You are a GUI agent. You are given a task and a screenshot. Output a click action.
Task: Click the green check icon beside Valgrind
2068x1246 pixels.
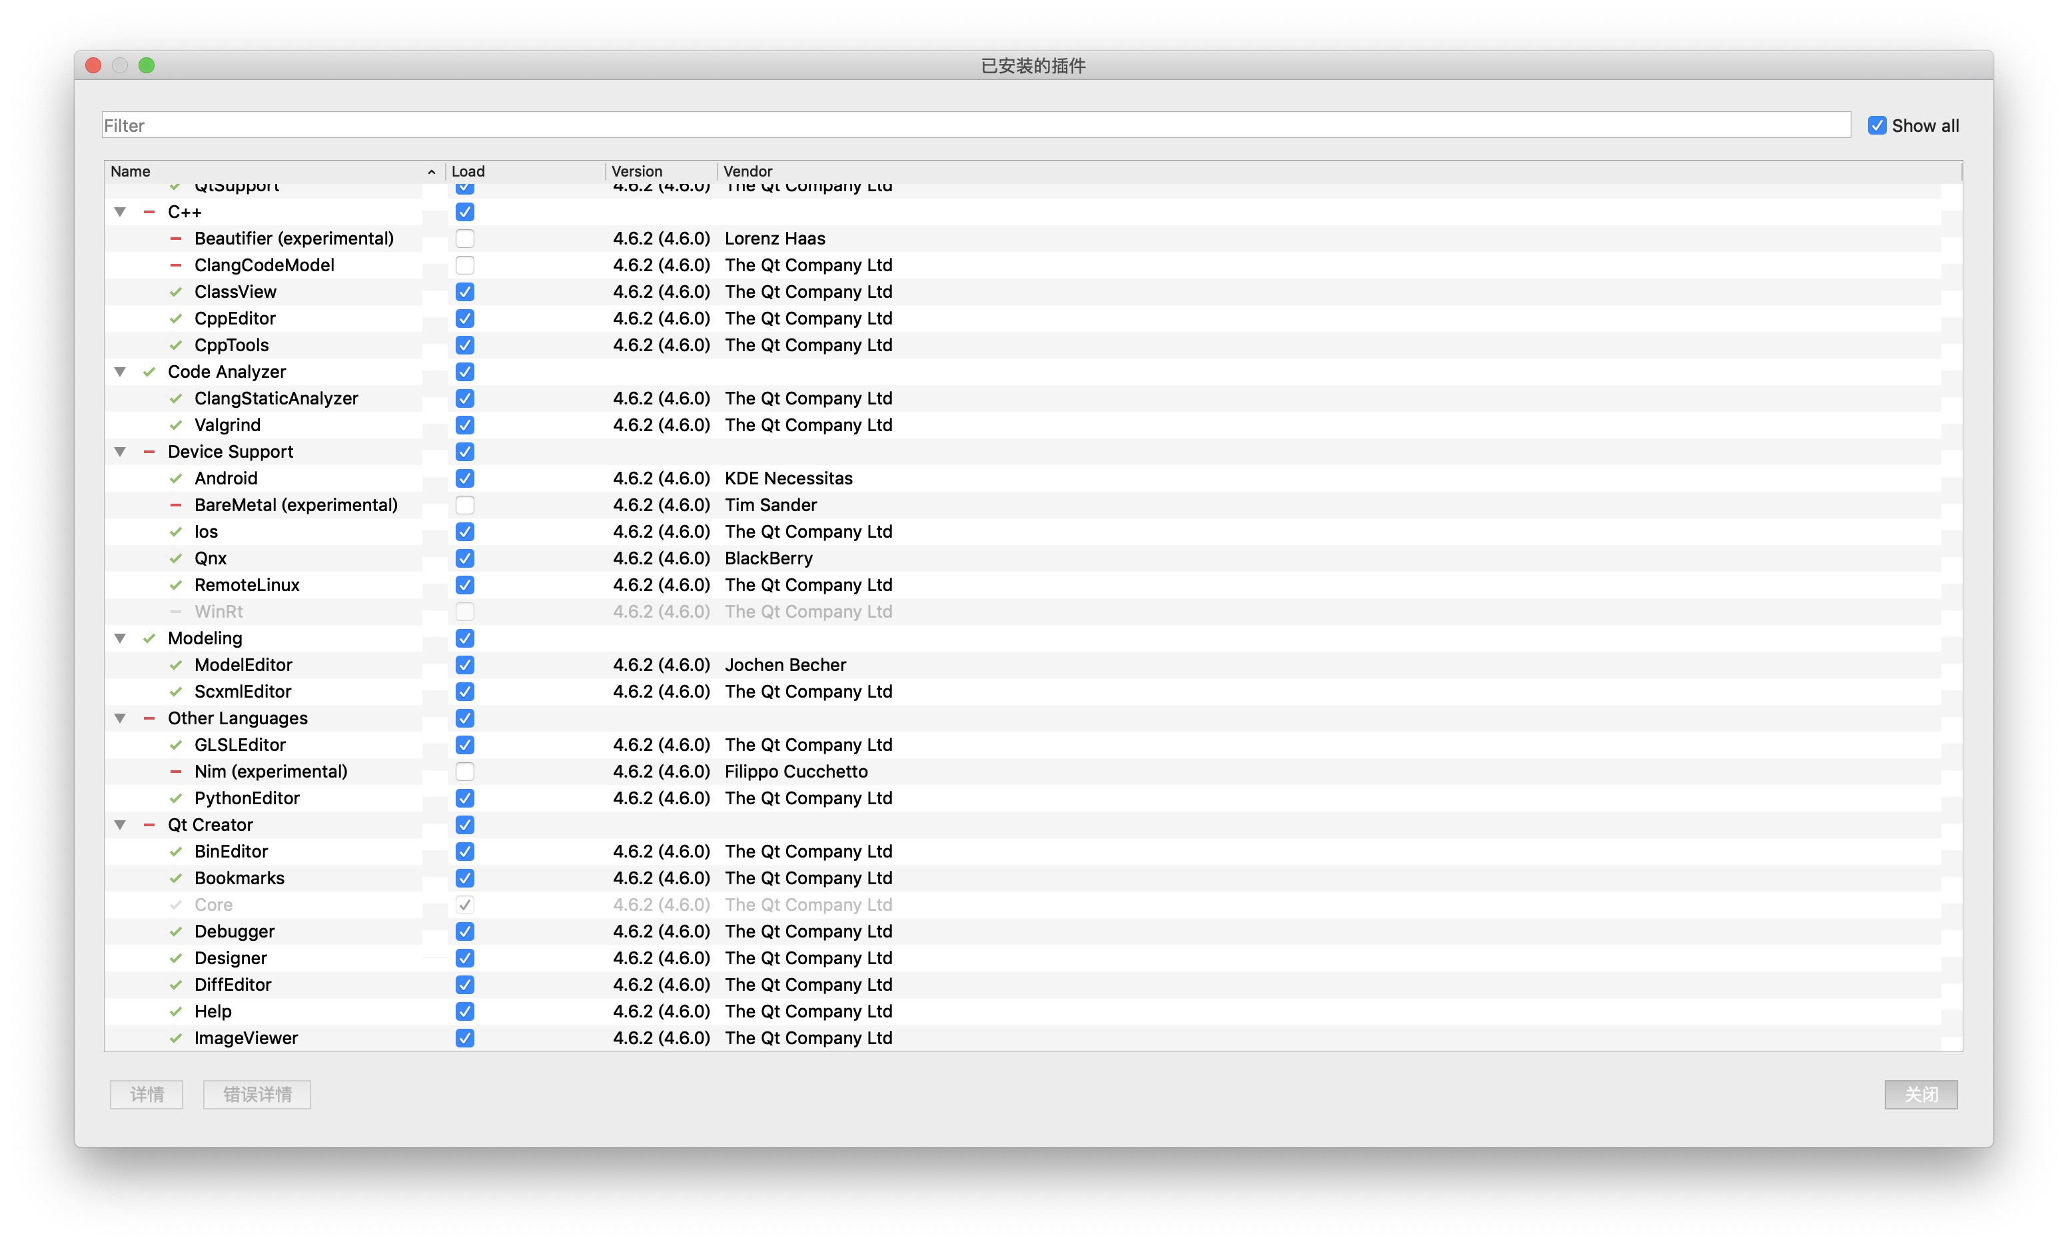tap(175, 426)
